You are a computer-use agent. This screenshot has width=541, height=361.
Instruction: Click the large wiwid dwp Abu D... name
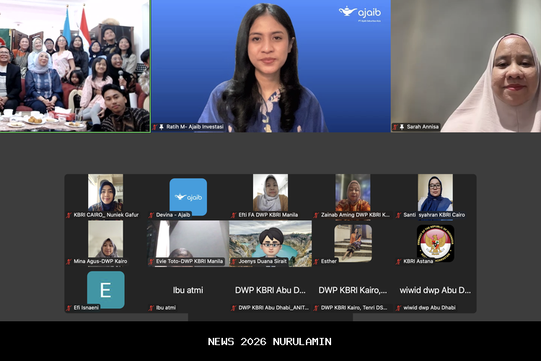(435, 290)
